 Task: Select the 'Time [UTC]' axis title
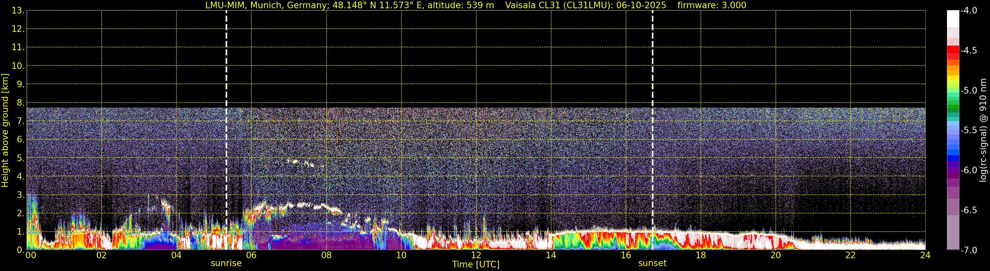[475, 264]
